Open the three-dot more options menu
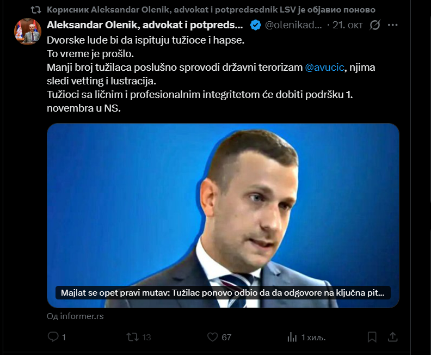 point(392,25)
